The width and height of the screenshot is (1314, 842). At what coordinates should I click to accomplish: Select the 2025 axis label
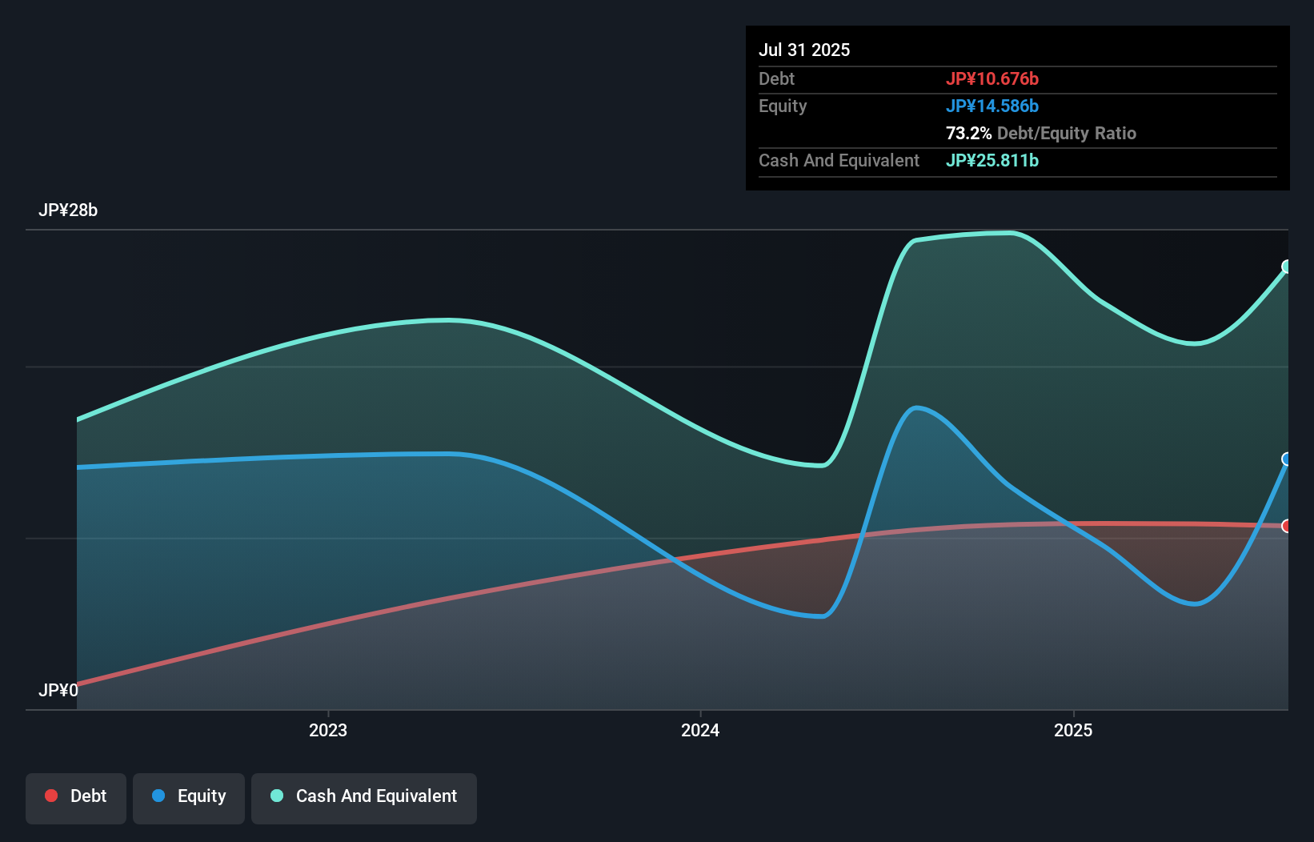(x=1073, y=729)
